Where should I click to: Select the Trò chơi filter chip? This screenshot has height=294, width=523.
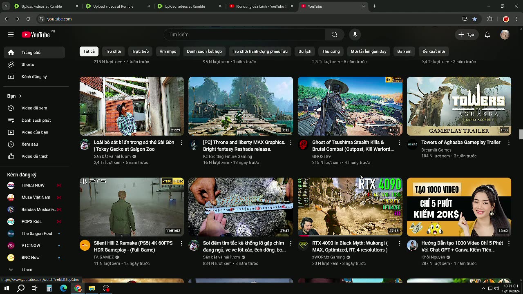pos(113,51)
